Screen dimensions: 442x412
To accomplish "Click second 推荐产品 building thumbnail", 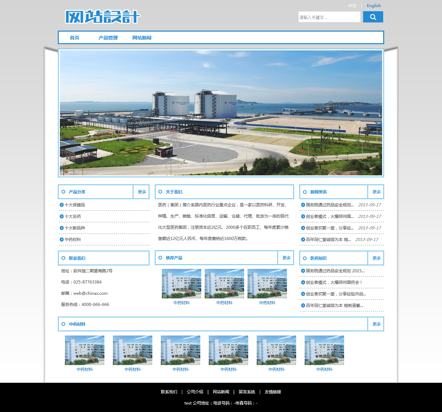I will coord(224,284).
